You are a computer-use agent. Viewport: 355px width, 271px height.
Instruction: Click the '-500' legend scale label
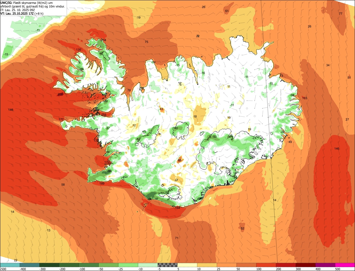[3, 269]
